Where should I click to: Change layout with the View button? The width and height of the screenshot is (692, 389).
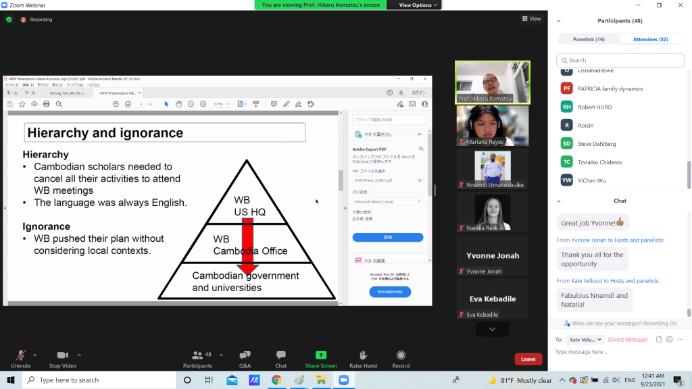531,18
